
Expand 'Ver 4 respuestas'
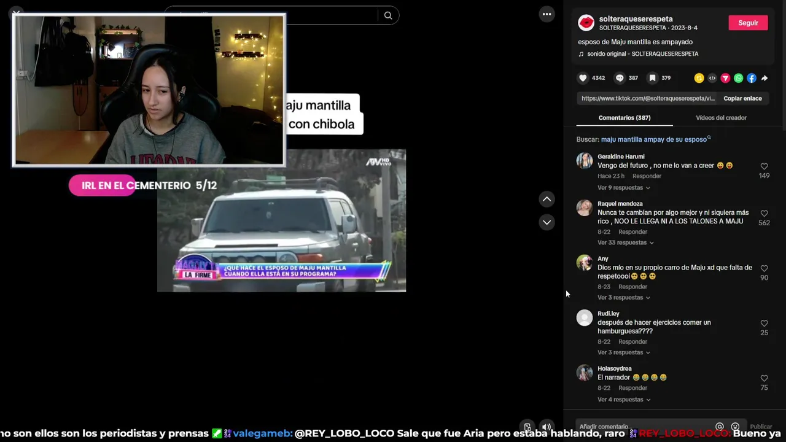tap(623, 400)
